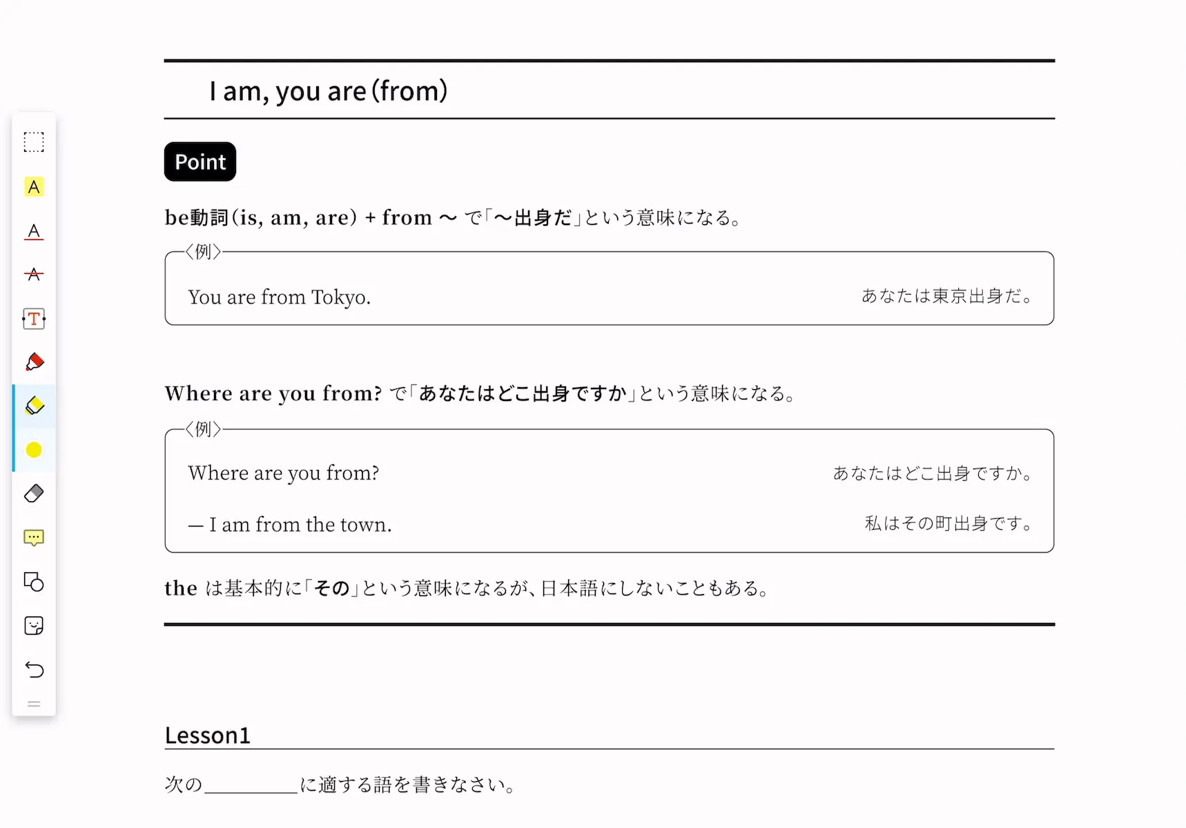Screen dimensions: 1186x828
Task: Add a comment note annotation
Action: click(34, 538)
